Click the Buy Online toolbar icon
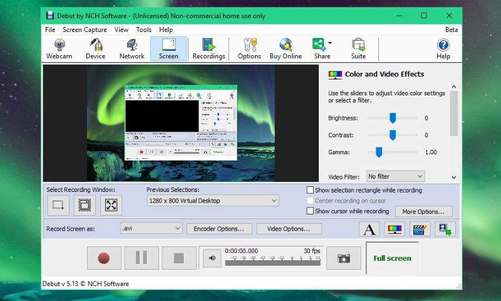This screenshot has height=301, width=501. (286, 49)
